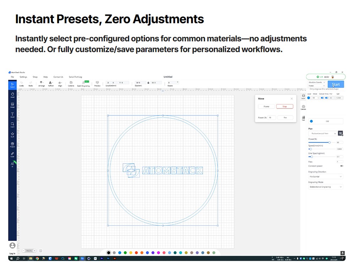Open the Engraving Direction dropdown

326,176
